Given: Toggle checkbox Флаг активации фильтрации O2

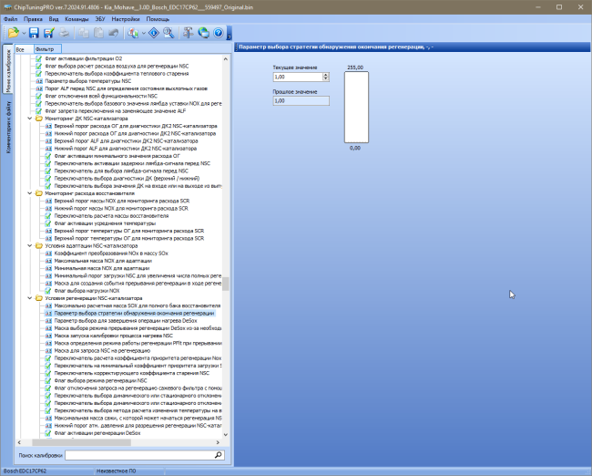Looking at the screenshot, I should click(x=39, y=58).
